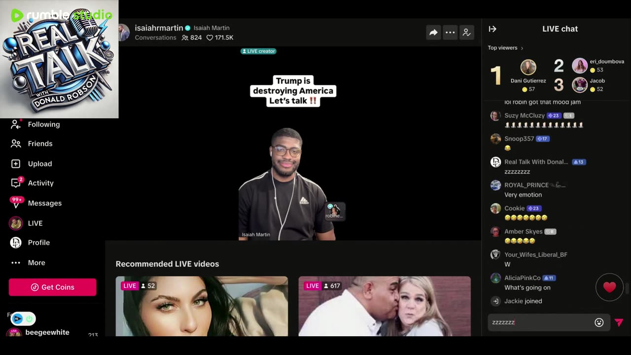Click Amber Skyes username in chat
Screen dimensions: 631x355
click(x=524, y=232)
